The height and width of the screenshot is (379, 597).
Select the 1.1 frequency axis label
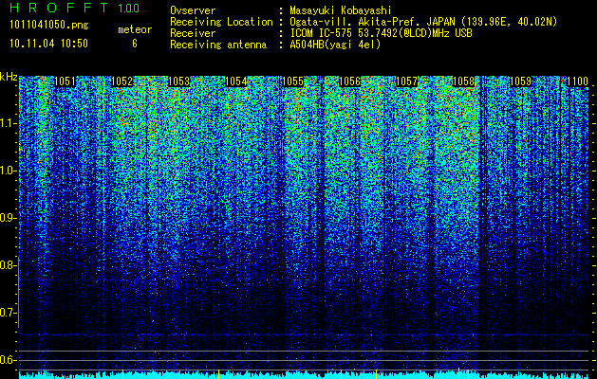tap(7, 123)
